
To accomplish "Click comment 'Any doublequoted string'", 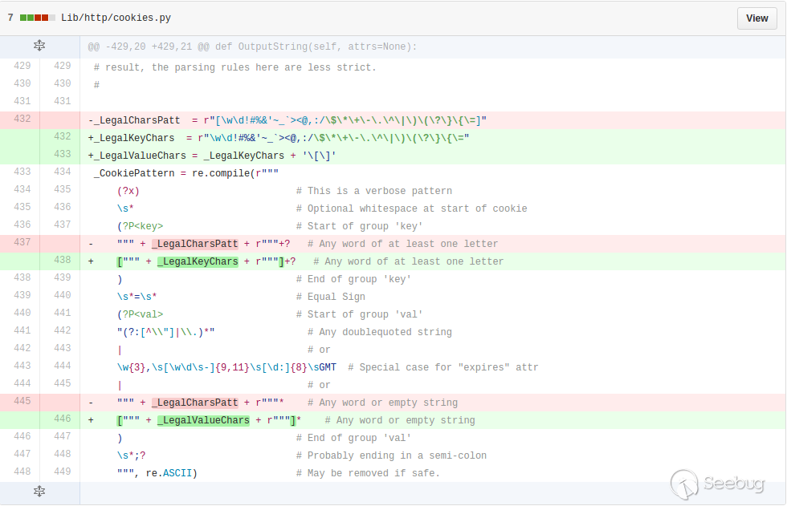I will (379, 332).
